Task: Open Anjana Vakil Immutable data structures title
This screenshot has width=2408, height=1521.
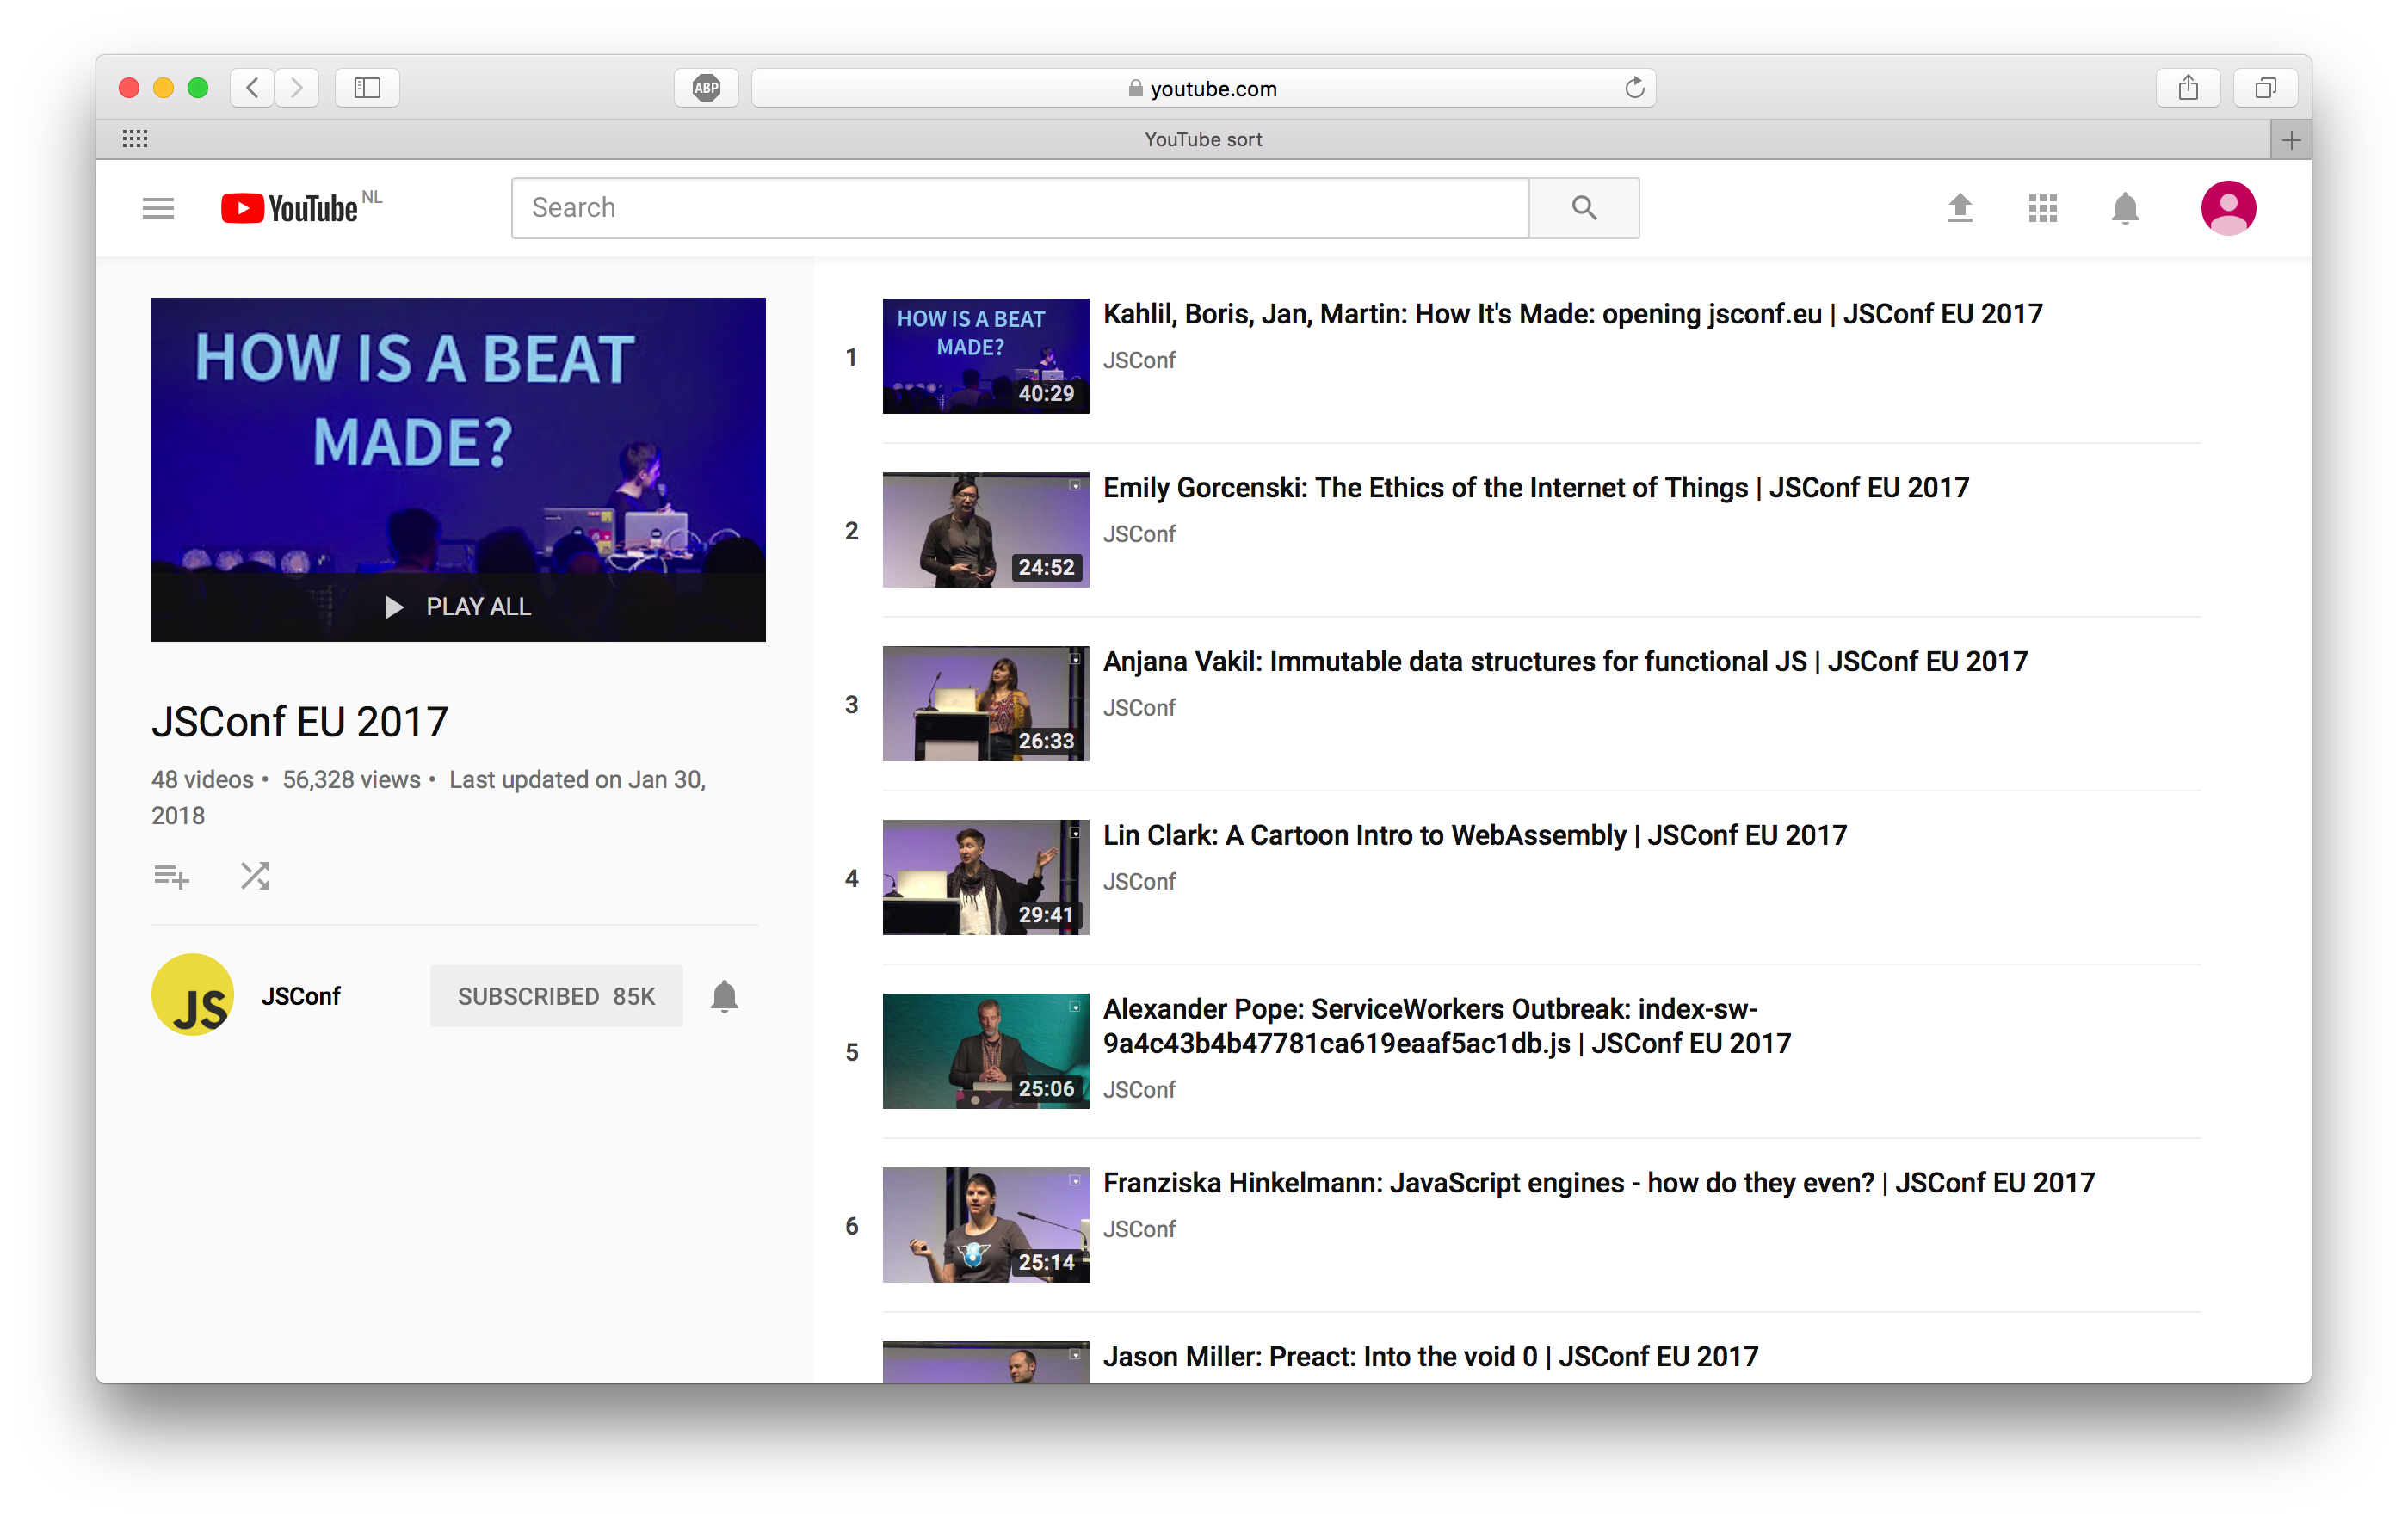Action: pyautogui.click(x=1565, y=662)
